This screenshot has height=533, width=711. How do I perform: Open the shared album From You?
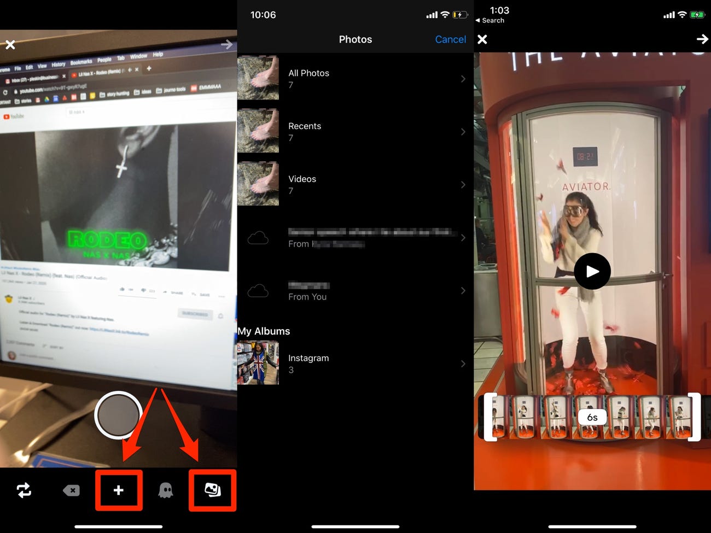pyautogui.click(x=355, y=291)
